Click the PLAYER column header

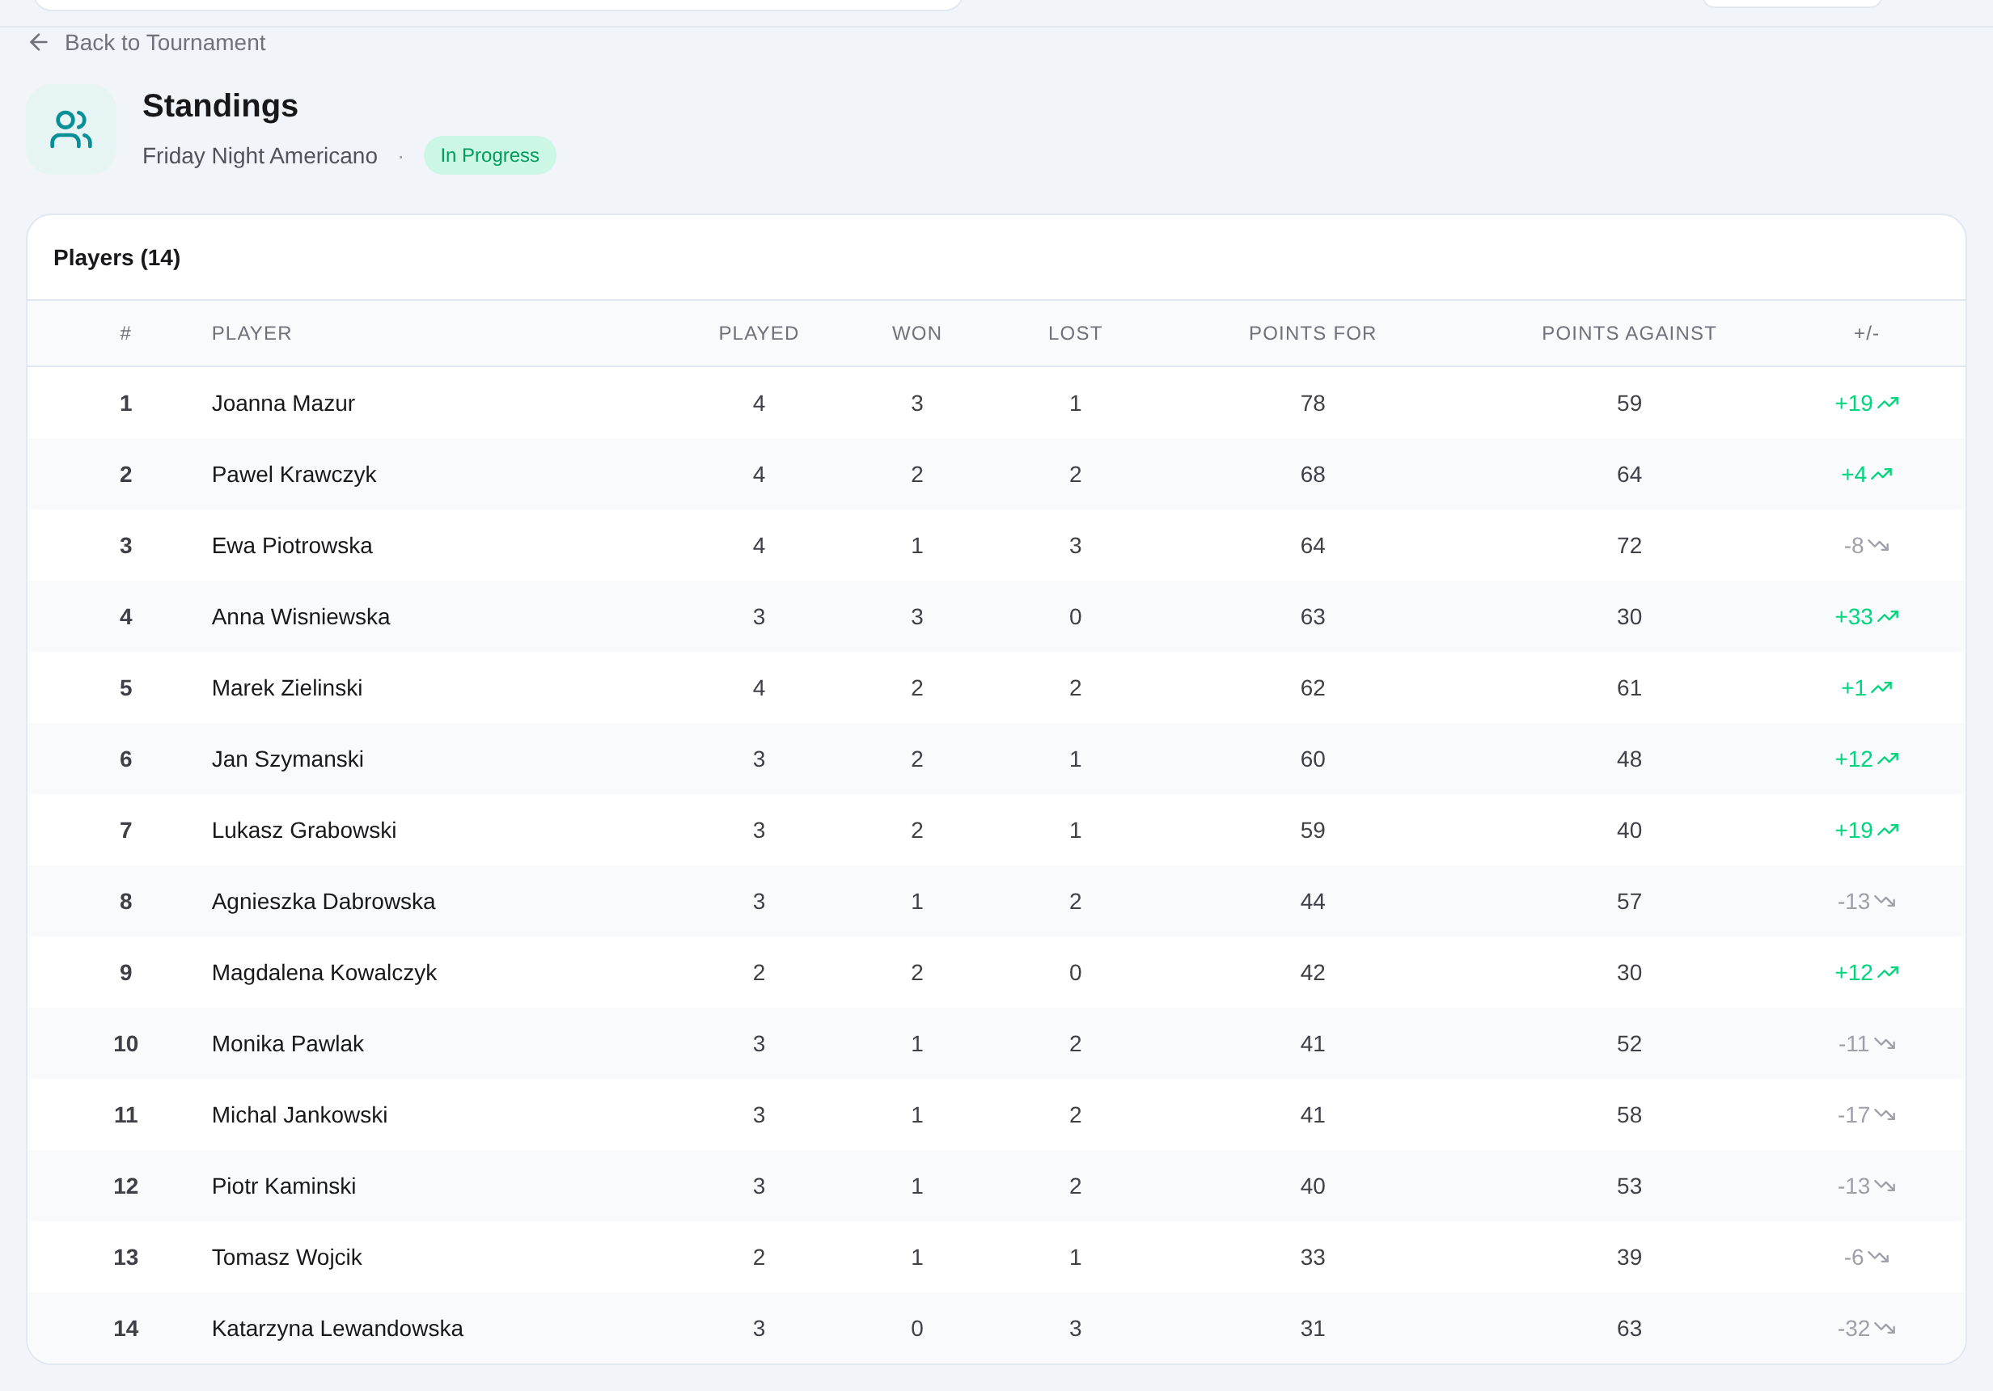(x=252, y=333)
